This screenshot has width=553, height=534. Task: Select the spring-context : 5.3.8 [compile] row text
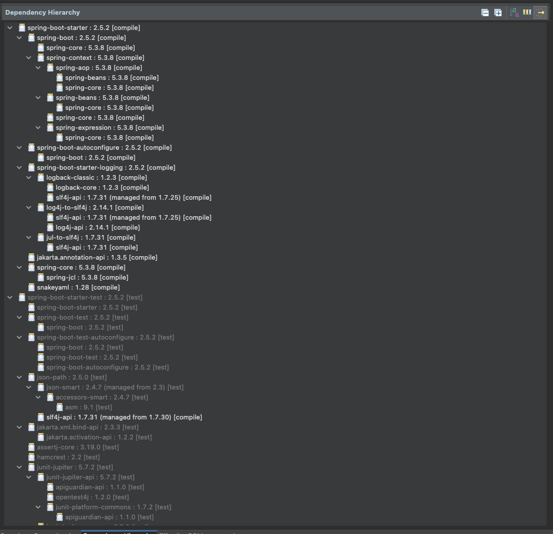(95, 58)
